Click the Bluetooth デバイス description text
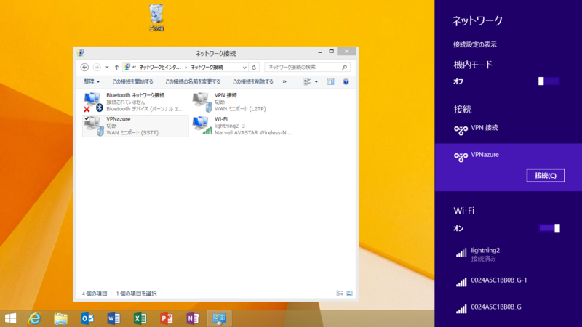This screenshot has width=582, height=327. point(145,108)
